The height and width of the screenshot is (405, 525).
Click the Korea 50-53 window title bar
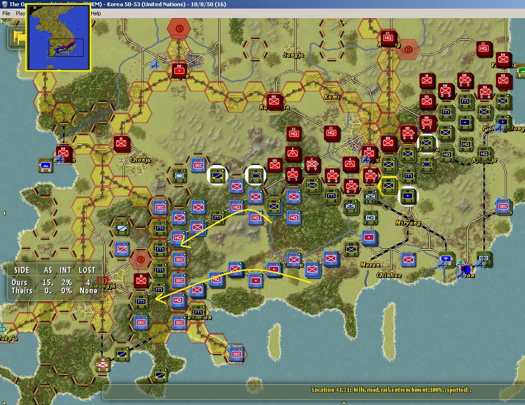tap(263, 4)
